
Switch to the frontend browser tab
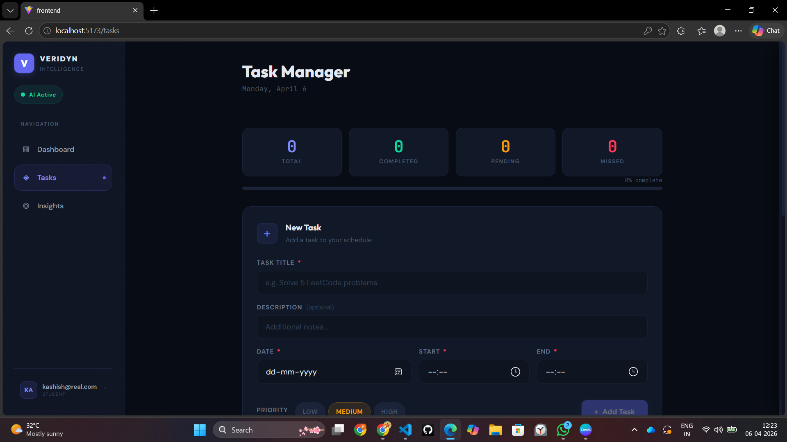(x=82, y=11)
